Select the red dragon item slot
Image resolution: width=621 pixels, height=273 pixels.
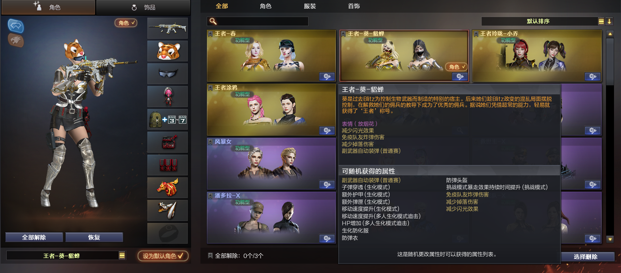pos(167,187)
